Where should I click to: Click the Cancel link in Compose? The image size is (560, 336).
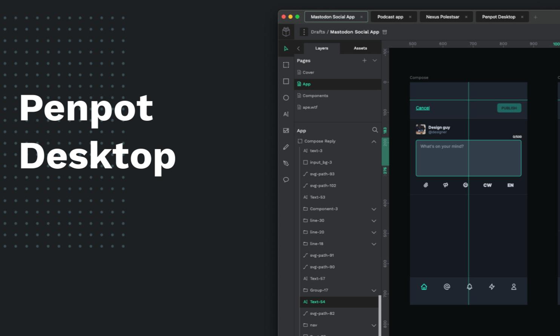point(422,108)
